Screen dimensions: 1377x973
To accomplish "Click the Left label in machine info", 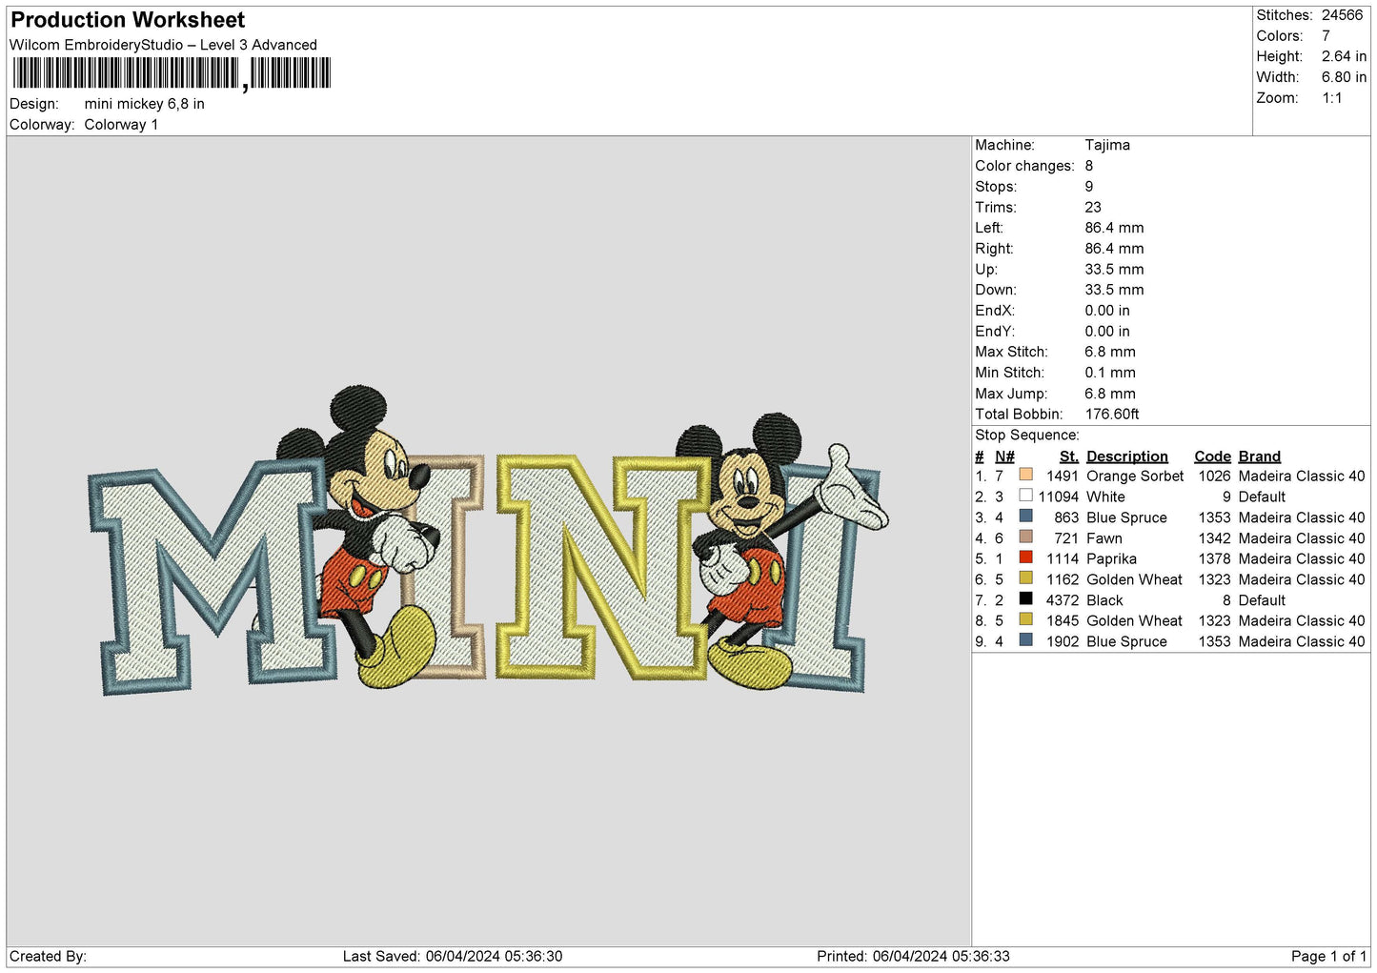I will [989, 228].
